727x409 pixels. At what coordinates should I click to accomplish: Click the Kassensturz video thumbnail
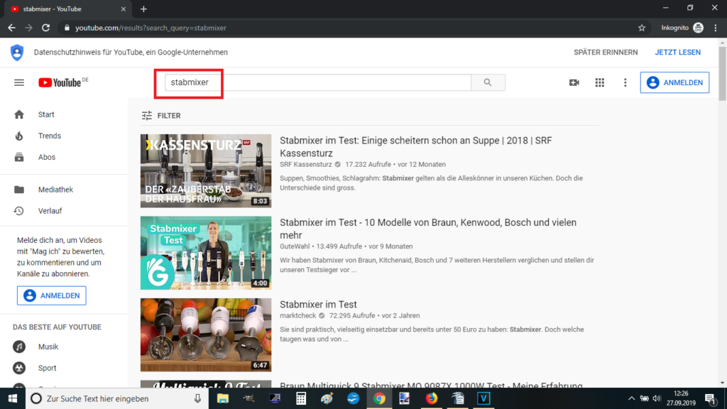coord(206,170)
